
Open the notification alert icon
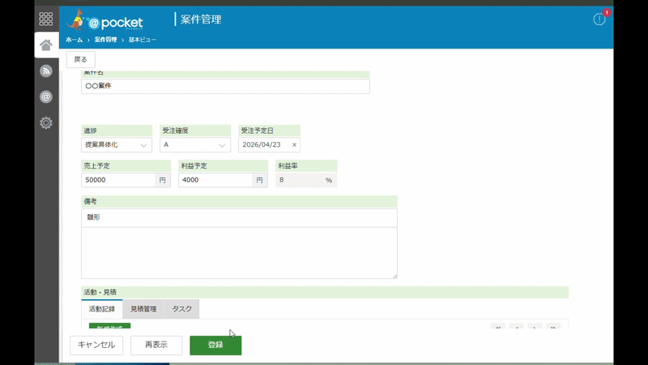tap(599, 19)
